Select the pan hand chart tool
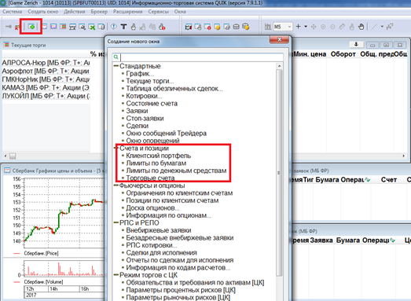 361,27
